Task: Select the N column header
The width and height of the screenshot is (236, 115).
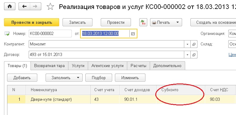Action: [16, 90]
